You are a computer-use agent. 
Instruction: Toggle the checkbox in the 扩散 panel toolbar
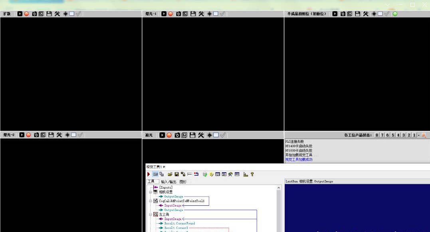[x=72, y=14]
